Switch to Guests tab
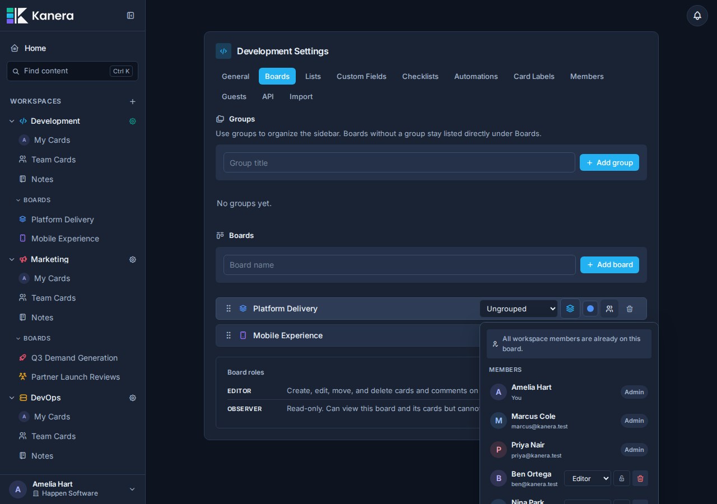Screen dimensions: 717x504 click(x=234, y=96)
